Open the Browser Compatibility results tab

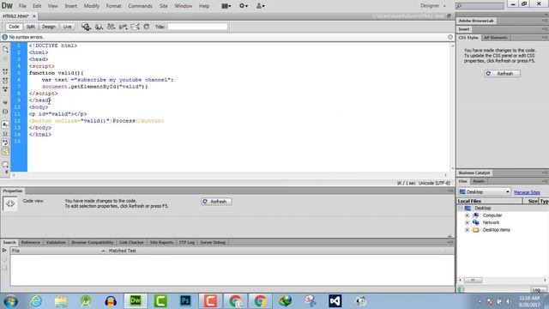coord(93,242)
